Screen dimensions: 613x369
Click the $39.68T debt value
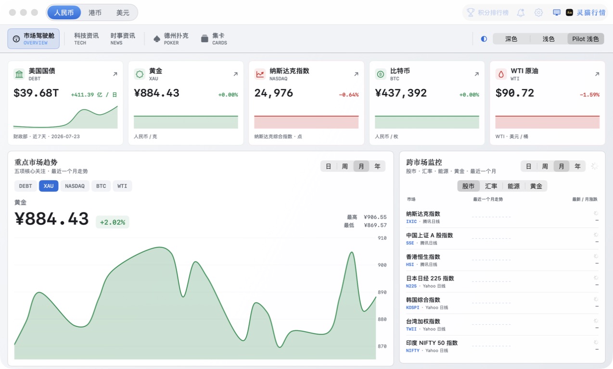36,93
